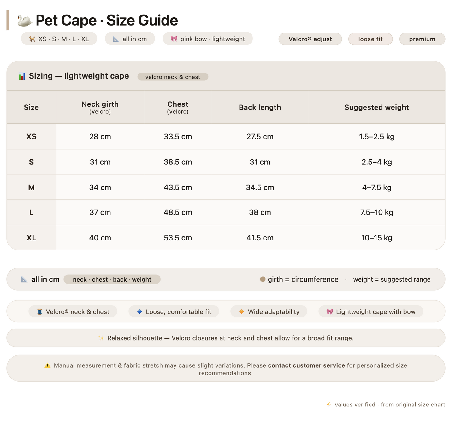Click the warning triangle icon in measurement notice
The image size is (456, 421).
47,365
